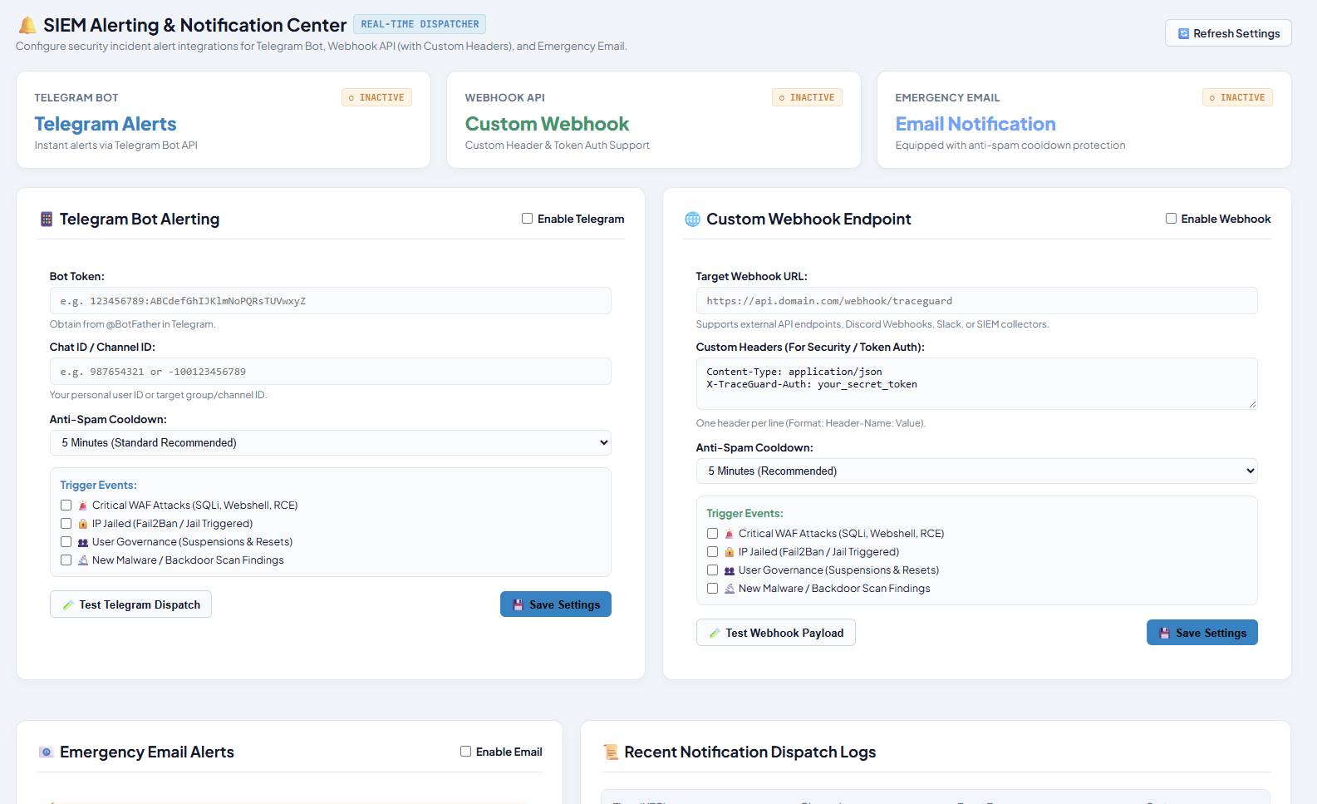Click the Telegram Alerts card heading
Viewport: 1317px width, 804px height.
(x=106, y=124)
